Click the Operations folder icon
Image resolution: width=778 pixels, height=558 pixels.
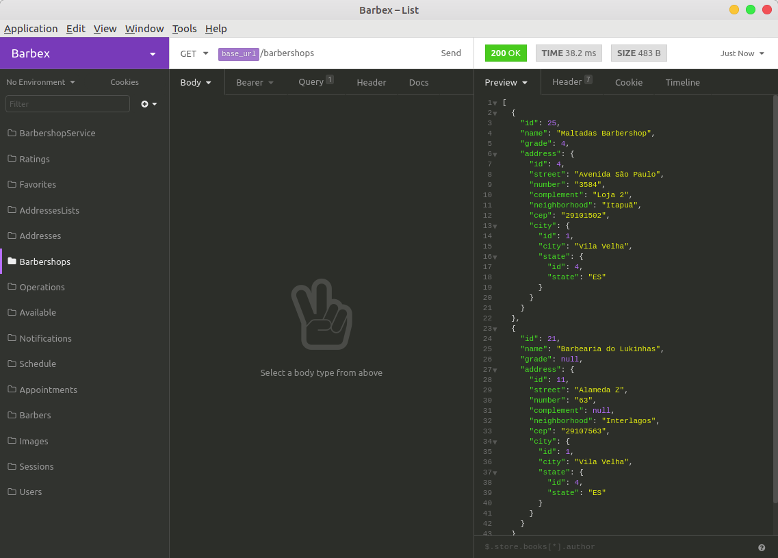[12, 286]
